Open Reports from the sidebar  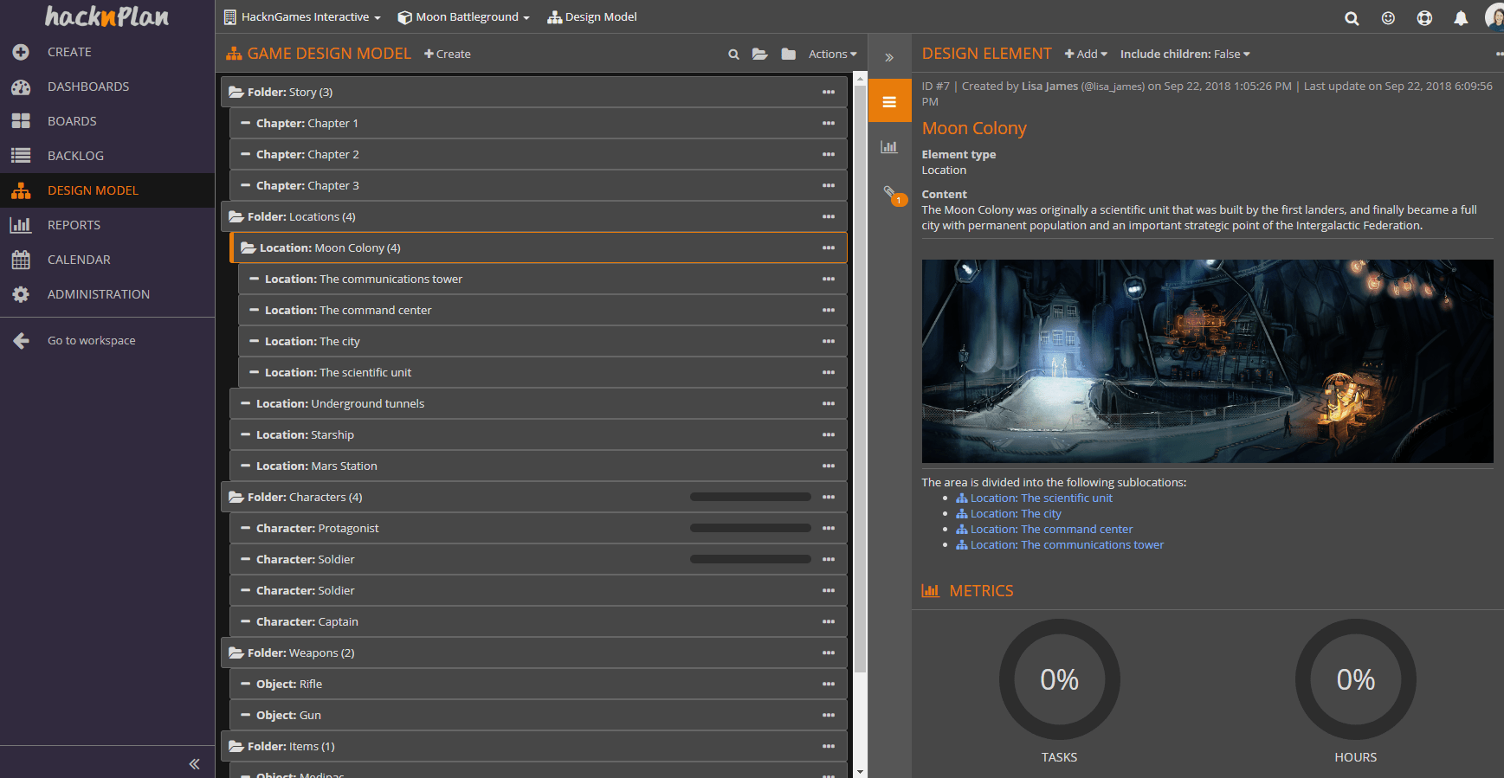74,225
